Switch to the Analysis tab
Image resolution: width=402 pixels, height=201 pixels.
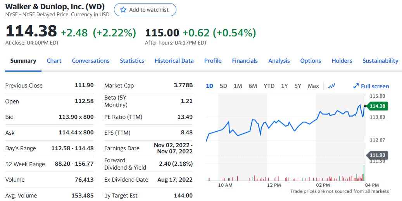click(x=279, y=61)
